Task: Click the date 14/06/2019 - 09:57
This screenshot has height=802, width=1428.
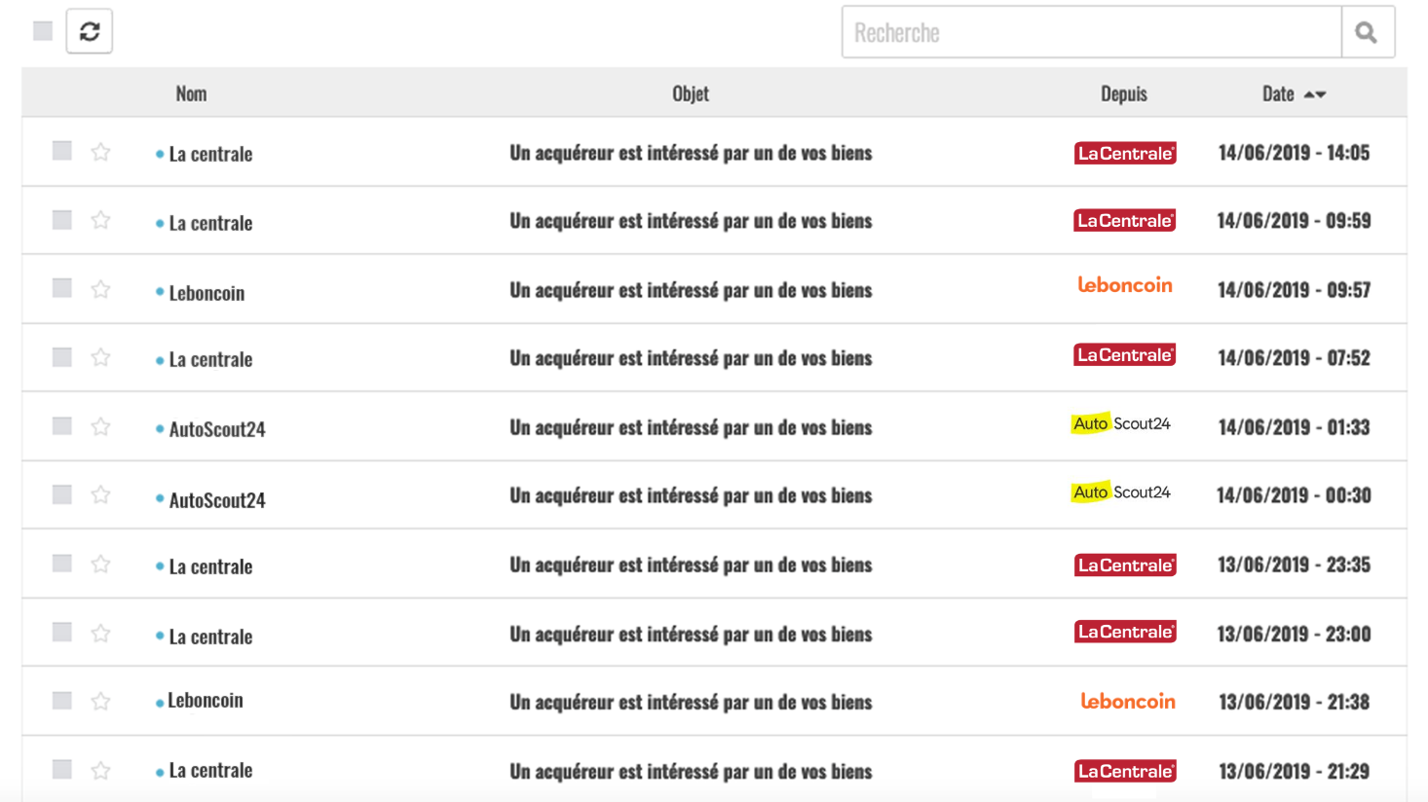Action: 1294,290
